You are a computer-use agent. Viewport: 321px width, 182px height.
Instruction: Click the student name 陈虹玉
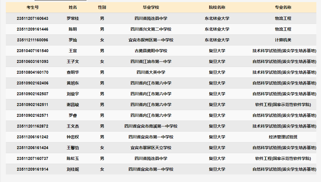(x=73, y=158)
